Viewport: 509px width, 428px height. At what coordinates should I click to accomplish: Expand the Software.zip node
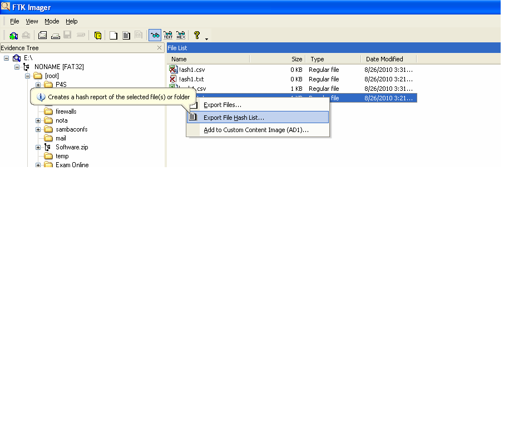coord(38,147)
